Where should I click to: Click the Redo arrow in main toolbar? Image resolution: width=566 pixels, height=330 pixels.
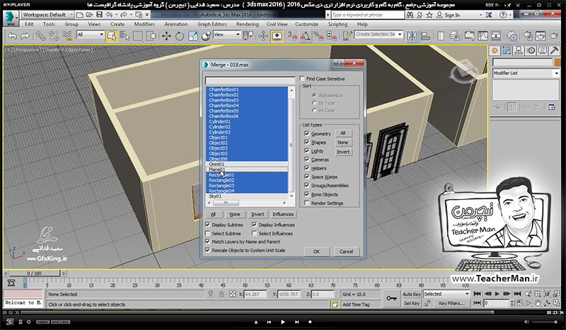(x=25, y=36)
